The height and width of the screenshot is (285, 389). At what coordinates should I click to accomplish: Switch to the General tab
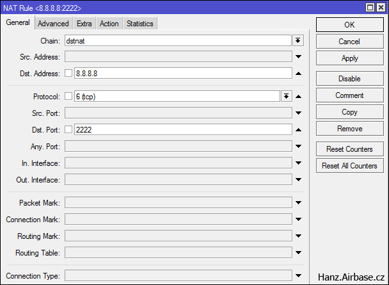click(18, 22)
